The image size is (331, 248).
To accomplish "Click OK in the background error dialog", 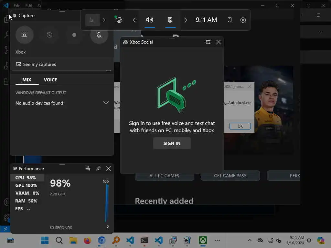I will point(240,126).
